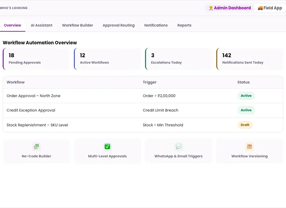The height and width of the screenshot is (208, 286).
Task: Select the Approval Routing tab
Action: [119, 25]
